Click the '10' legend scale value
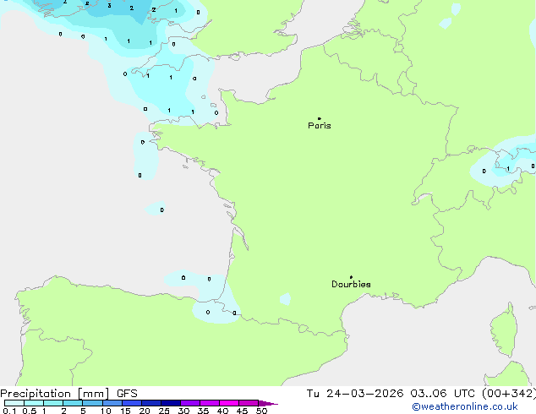The image size is (536, 414). click(106, 411)
